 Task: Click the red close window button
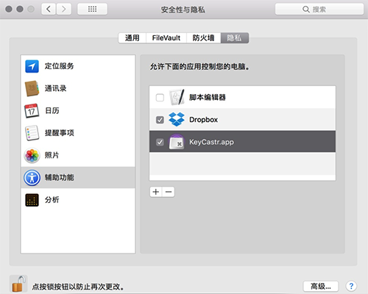[9, 9]
